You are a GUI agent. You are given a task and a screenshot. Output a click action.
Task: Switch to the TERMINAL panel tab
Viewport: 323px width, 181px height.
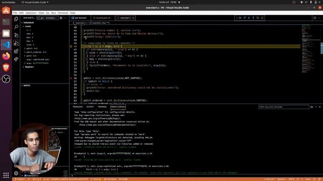[102, 107]
